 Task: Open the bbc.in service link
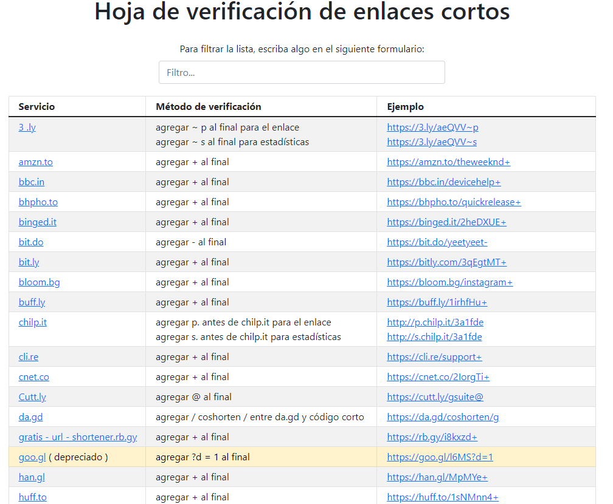point(31,182)
